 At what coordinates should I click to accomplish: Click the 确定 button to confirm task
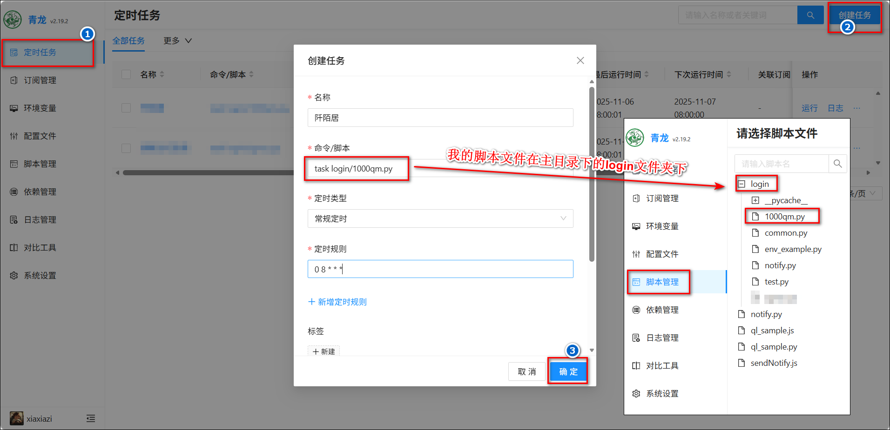coord(568,371)
